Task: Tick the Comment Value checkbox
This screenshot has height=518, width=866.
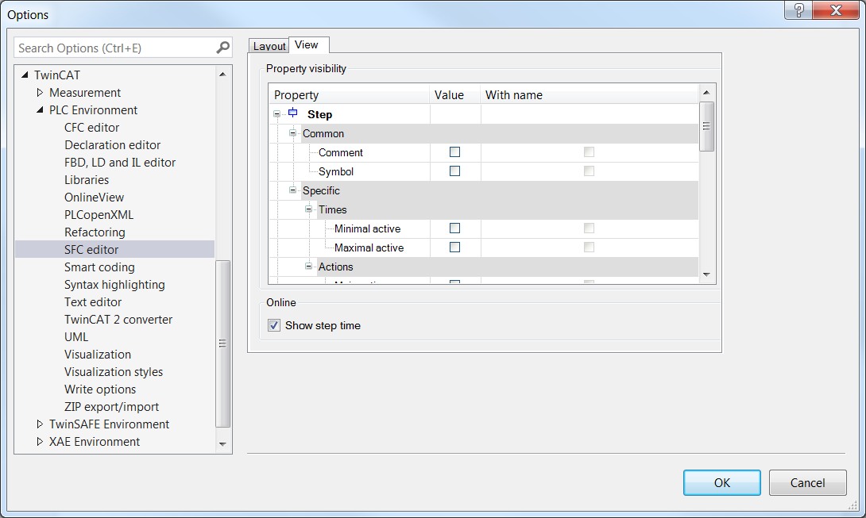Action: (454, 152)
